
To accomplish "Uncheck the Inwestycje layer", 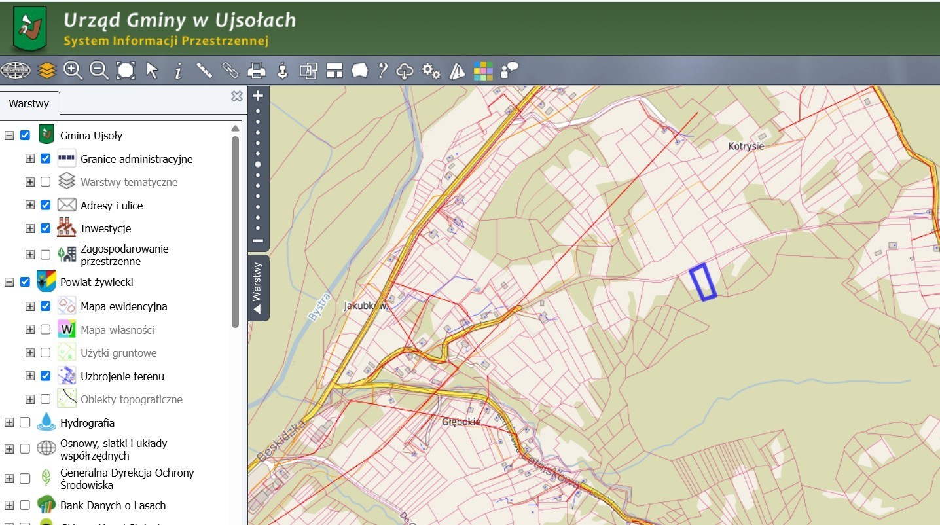I will coord(45,228).
